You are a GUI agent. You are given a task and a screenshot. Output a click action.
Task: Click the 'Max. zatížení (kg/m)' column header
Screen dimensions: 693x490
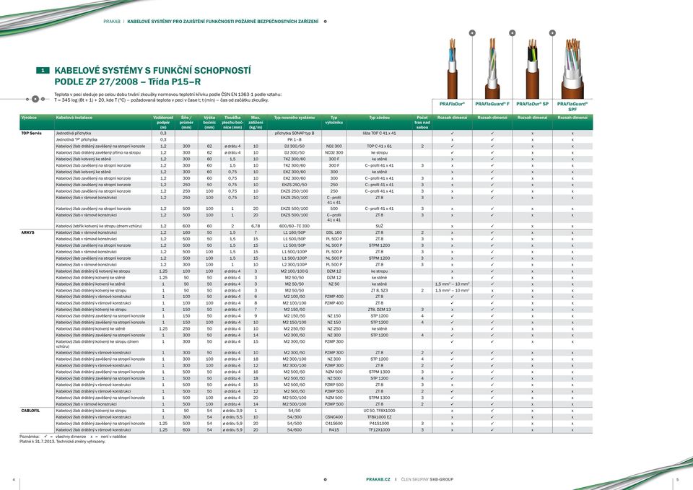point(256,123)
